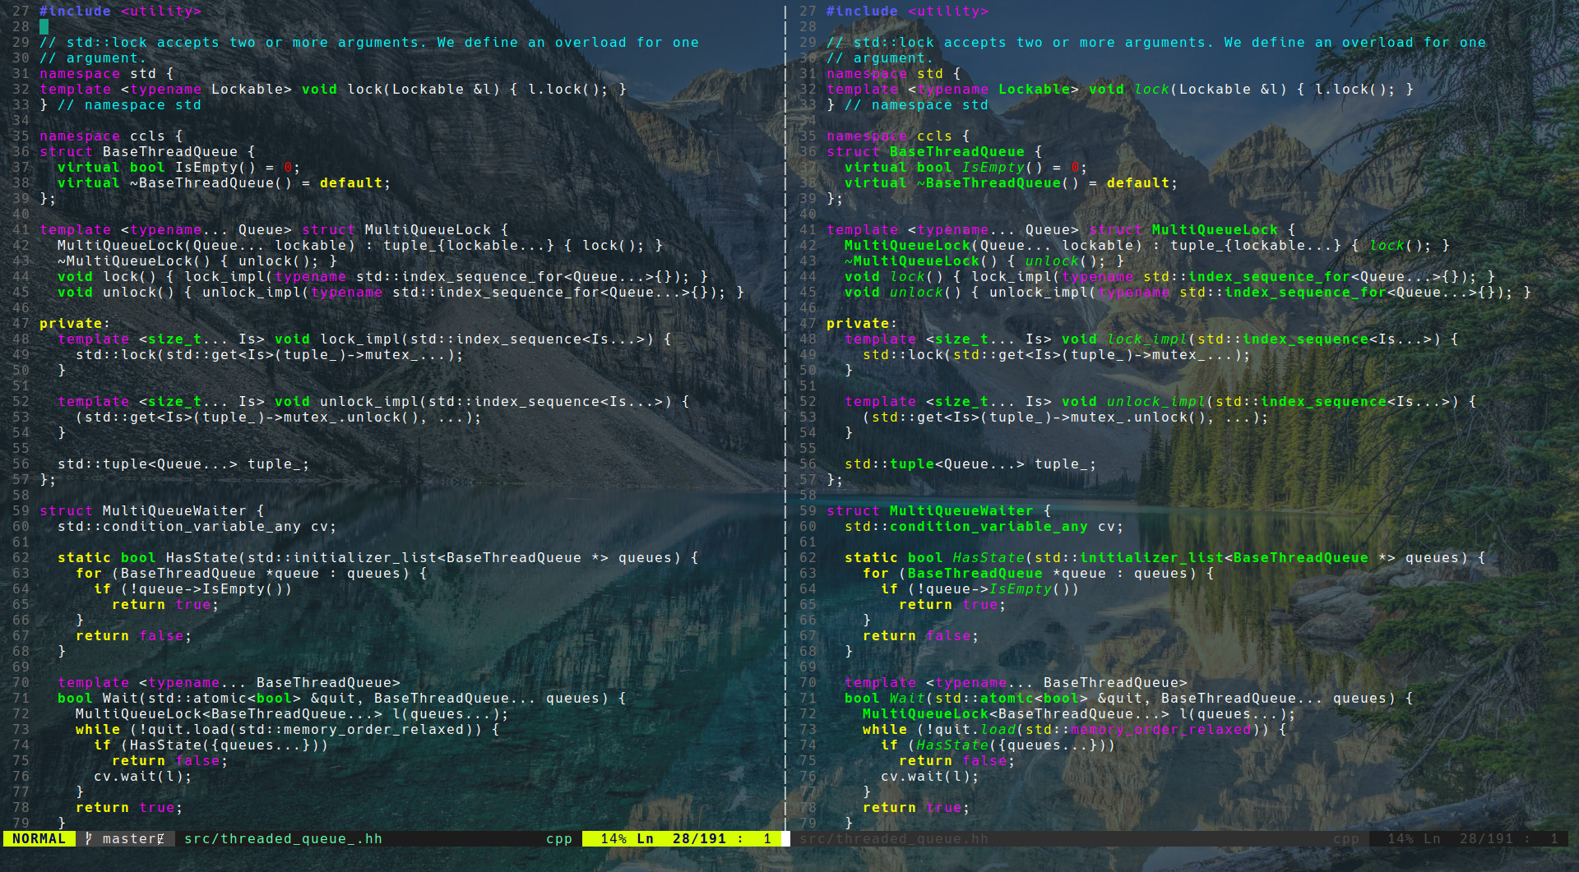Screen dimensions: 1579x872
Task: Click '// namespace std' comment on line 33, left pane
Action: pos(129,104)
